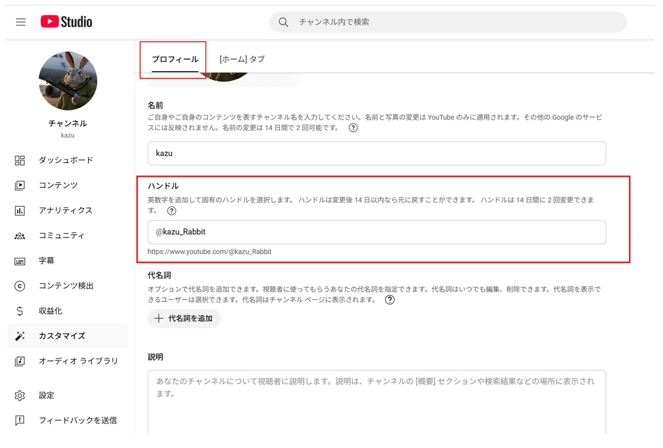663x448 pixels.
Task: Click the help icon beside 名前 description
Action: pyautogui.click(x=353, y=128)
